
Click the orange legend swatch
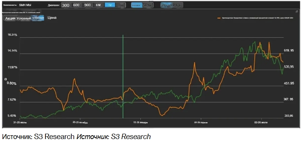pos(219,18)
